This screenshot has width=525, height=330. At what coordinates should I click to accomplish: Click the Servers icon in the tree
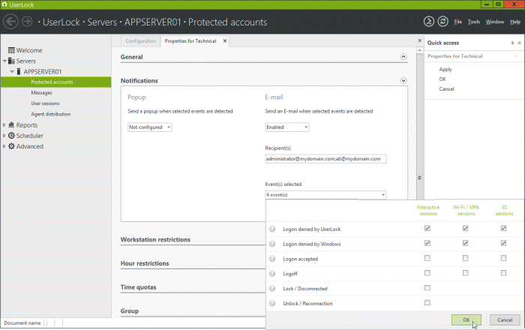tap(11, 61)
